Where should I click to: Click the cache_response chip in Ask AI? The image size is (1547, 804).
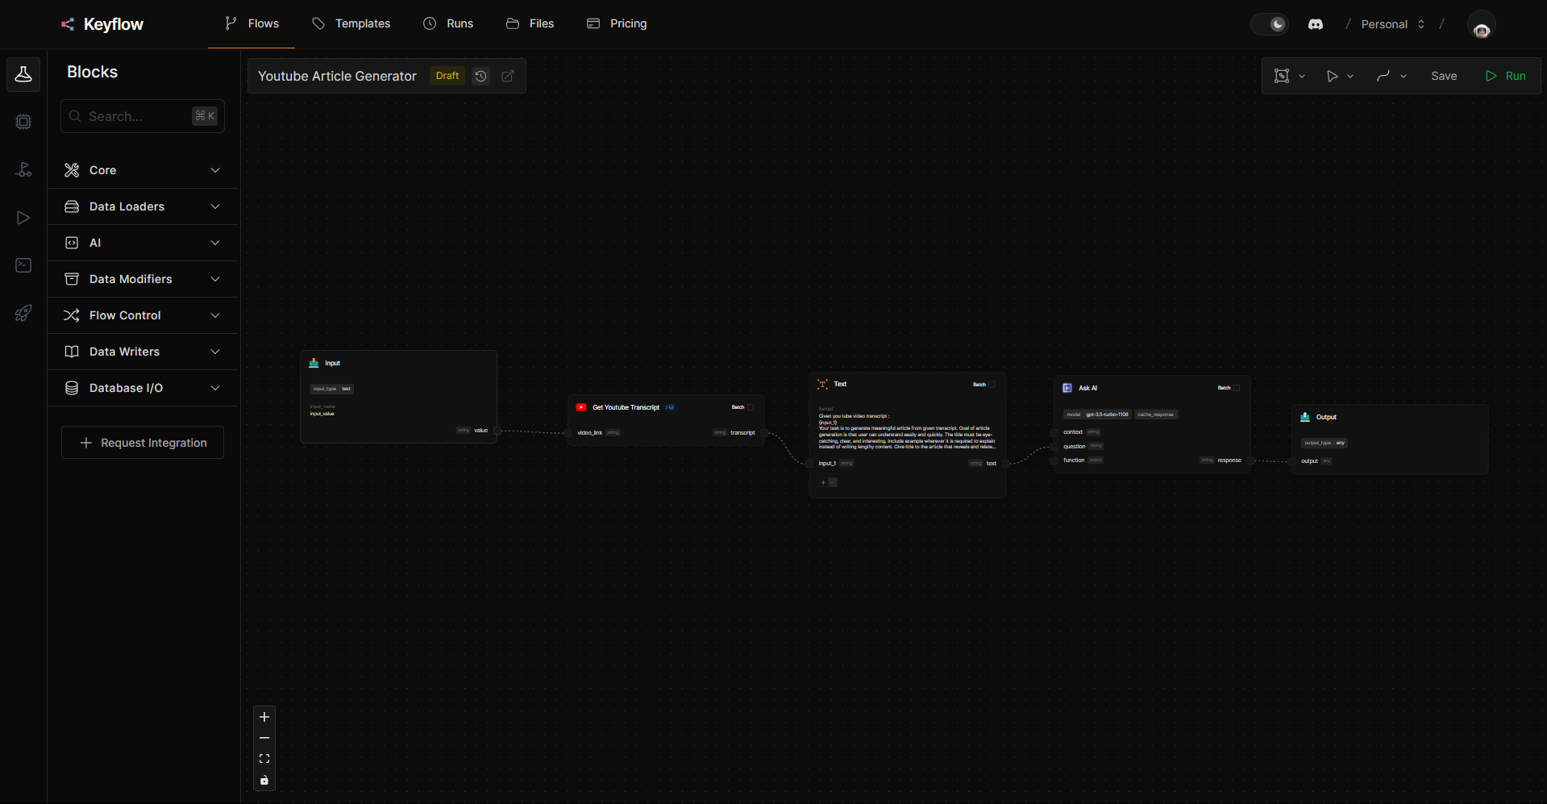point(1156,414)
